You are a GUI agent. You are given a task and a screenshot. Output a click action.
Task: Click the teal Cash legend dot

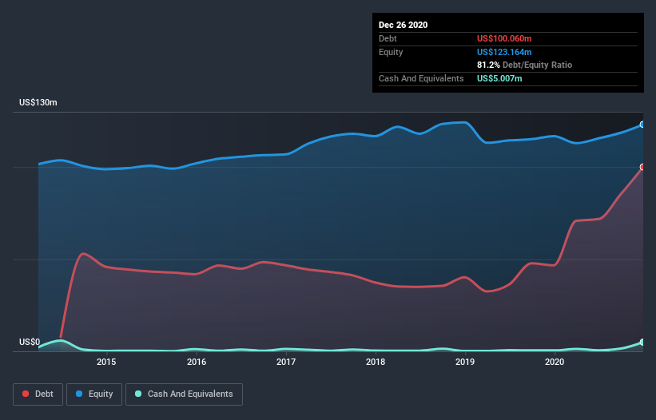pyautogui.click(x=138, y=394)
